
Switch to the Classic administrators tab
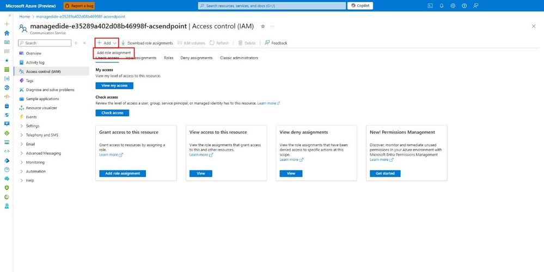pyautogui.click(x=239, y=58)
